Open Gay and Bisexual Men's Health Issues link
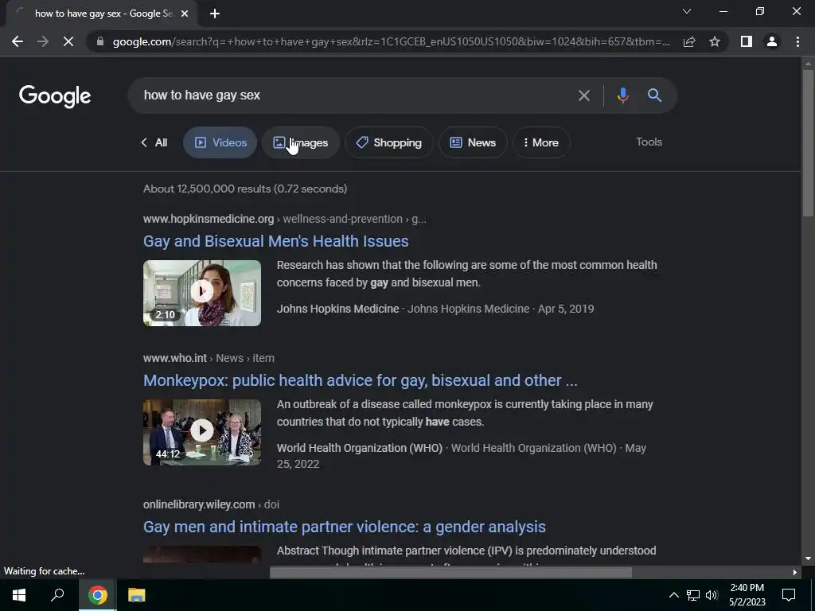The image size is (815, 611). (x=276, y=241)
